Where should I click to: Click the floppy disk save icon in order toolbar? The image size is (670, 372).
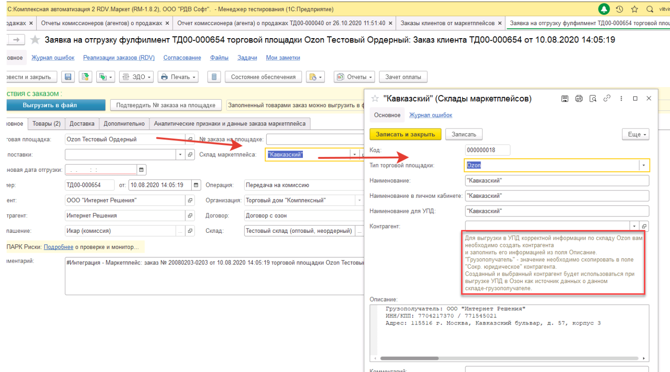tap(68, 77)
